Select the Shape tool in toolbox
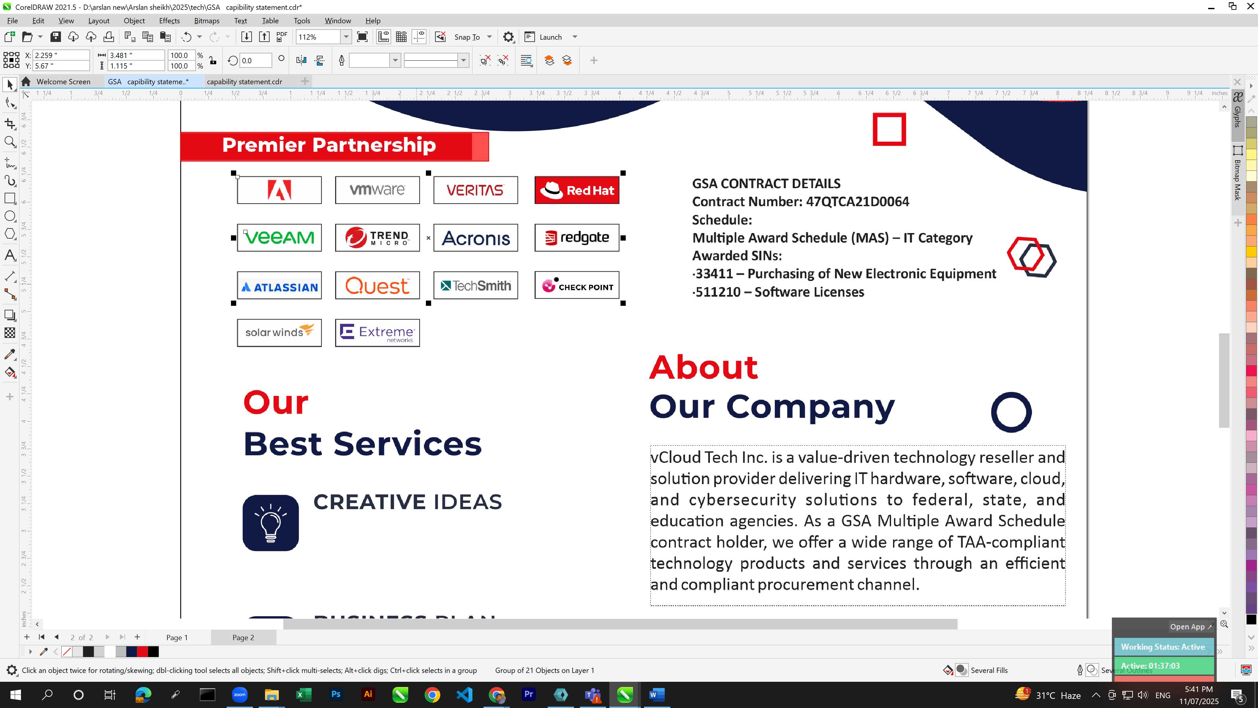1258x708 pixels. pyautogui.click(x=10, y=103)
